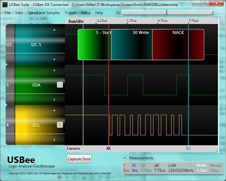
Task: Select the Width measurement mode
Action: [201, 165]
